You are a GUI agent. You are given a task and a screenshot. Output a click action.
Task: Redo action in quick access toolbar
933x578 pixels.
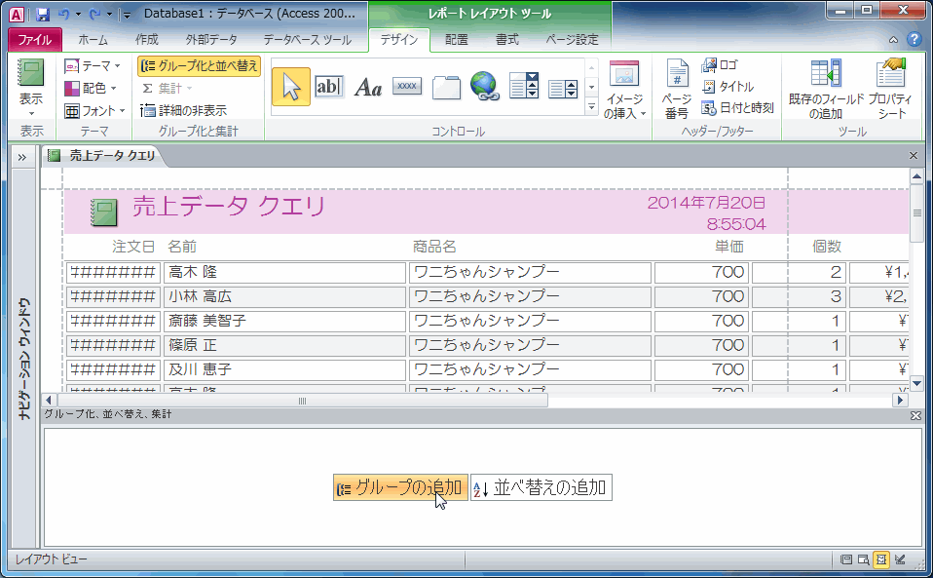point(94,14)
